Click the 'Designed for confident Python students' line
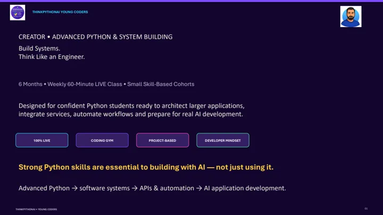The height and width of the screenshot is (215, 383). (131, 106)
